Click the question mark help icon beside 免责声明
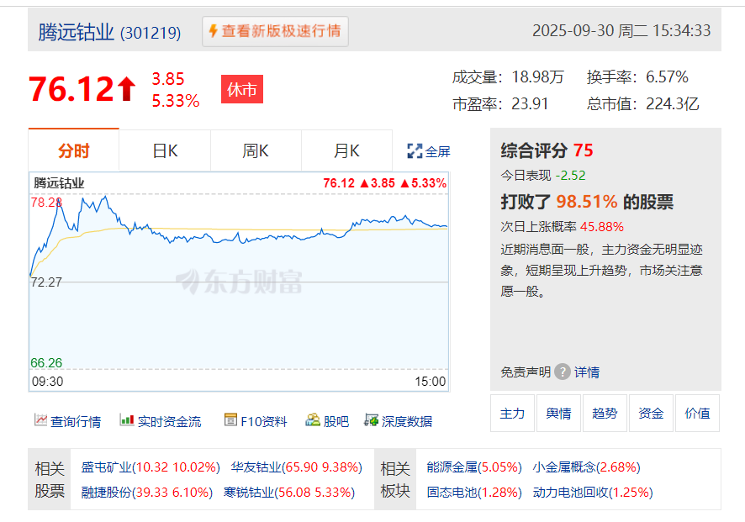Screen dimensions: 745x522 point(562,372)
